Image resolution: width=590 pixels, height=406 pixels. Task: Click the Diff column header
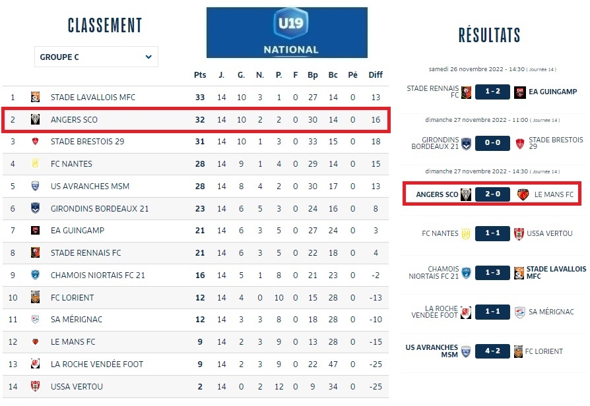[376, 75]
